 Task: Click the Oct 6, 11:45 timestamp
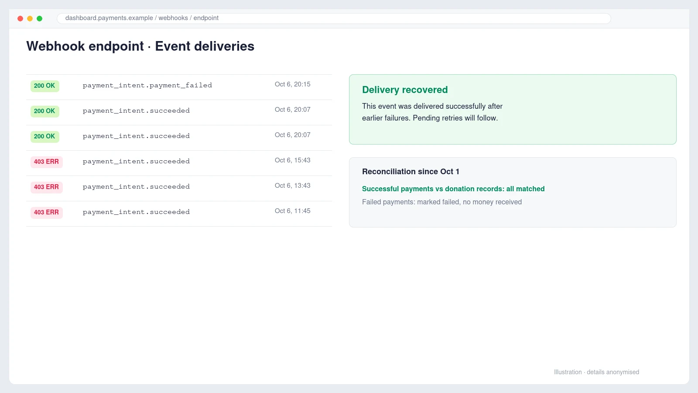click(x=293, y=211)
